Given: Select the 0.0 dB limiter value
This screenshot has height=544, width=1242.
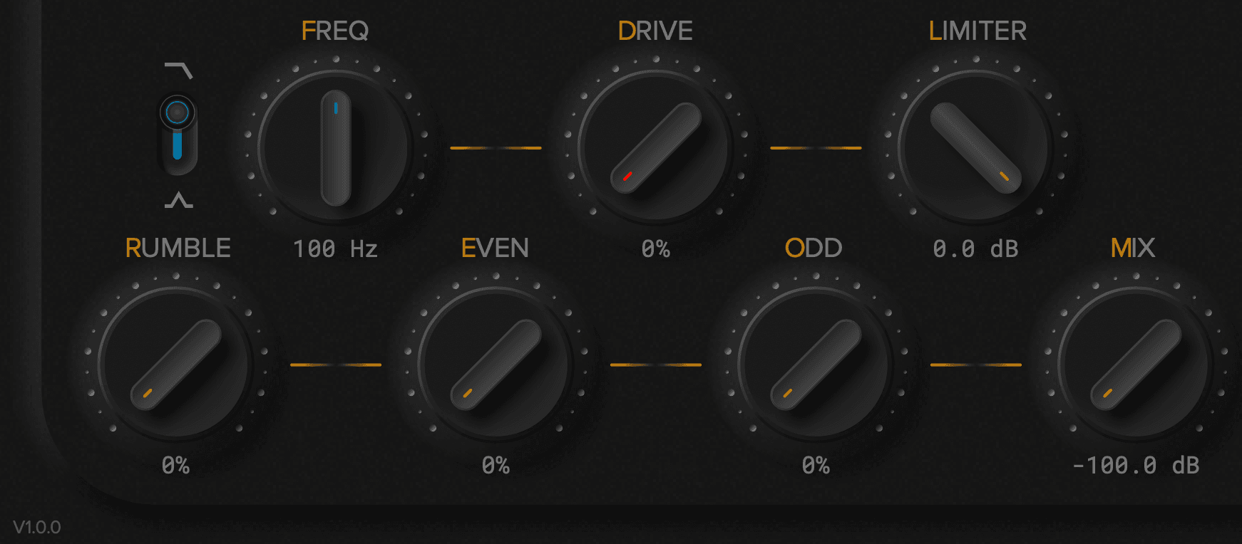Looking at the screenshot, I should click(x=975, y=249).
